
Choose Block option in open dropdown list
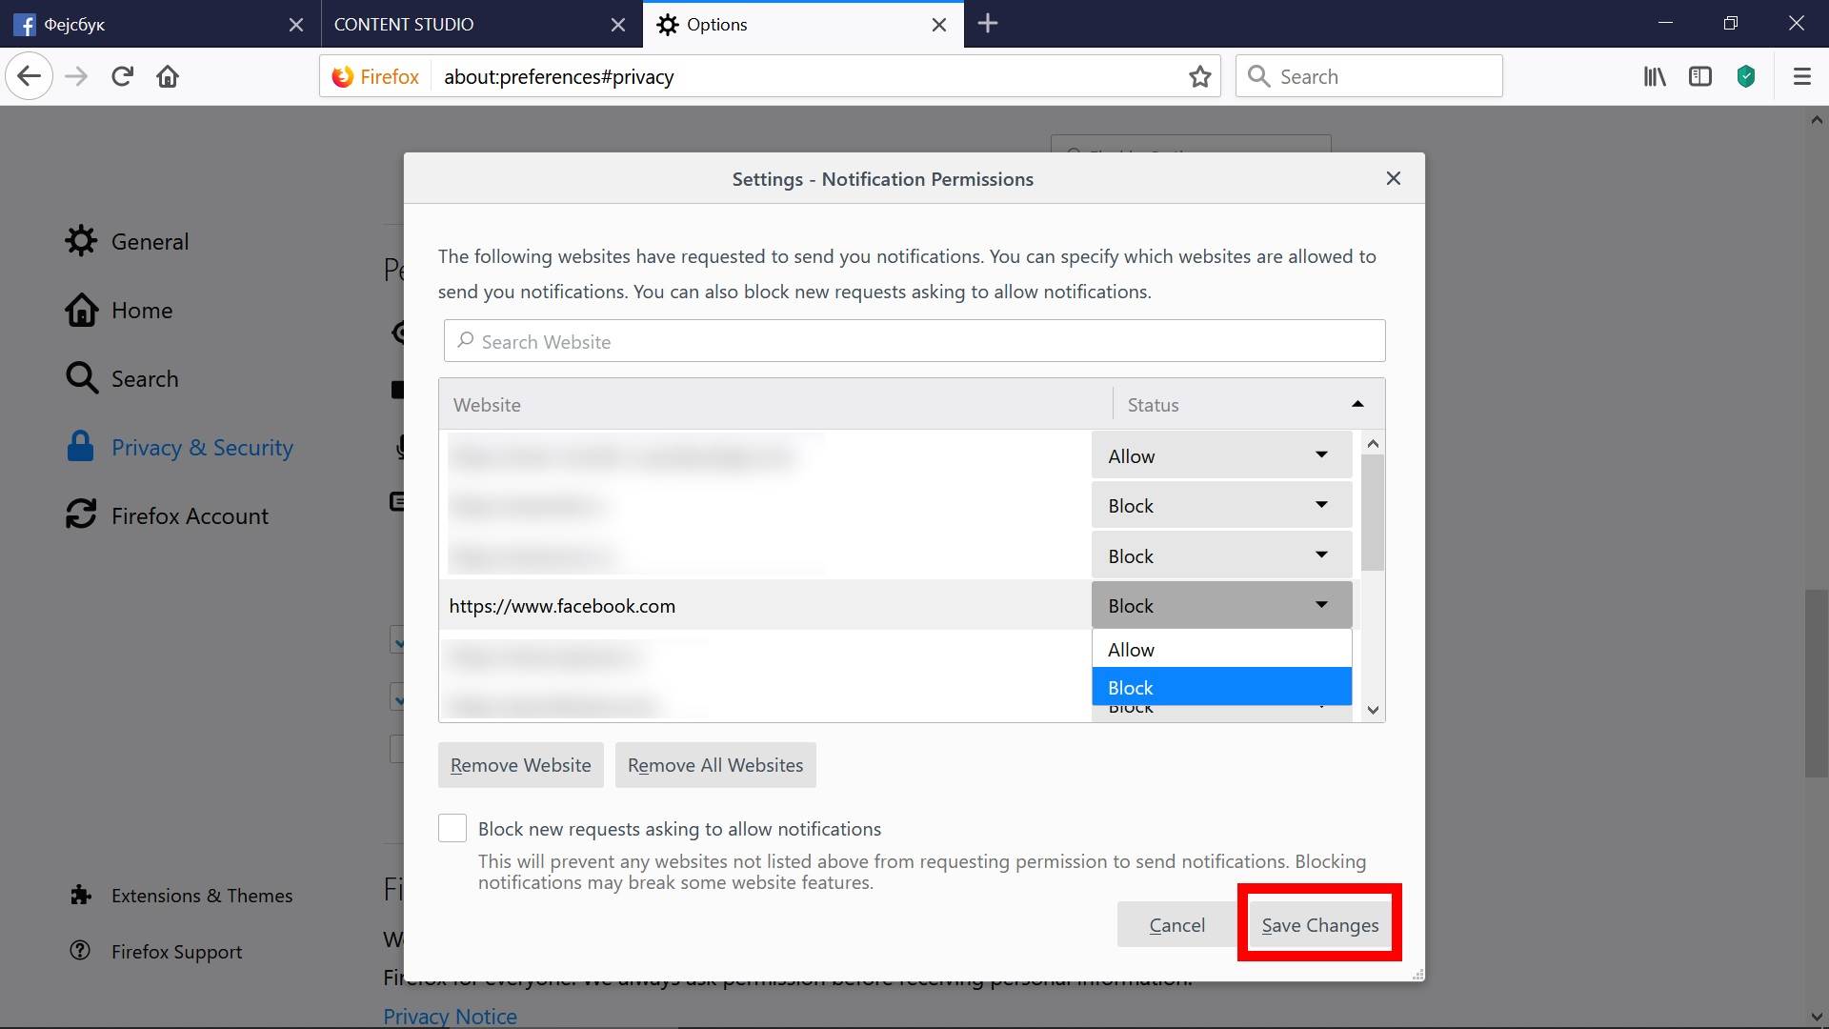pos(1221,687)
